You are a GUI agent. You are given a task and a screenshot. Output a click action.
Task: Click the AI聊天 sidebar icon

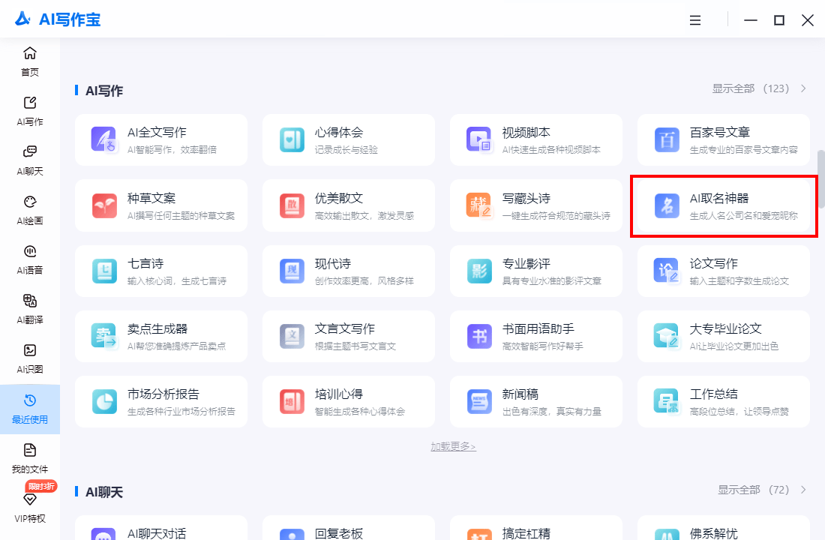click(30, 152)
